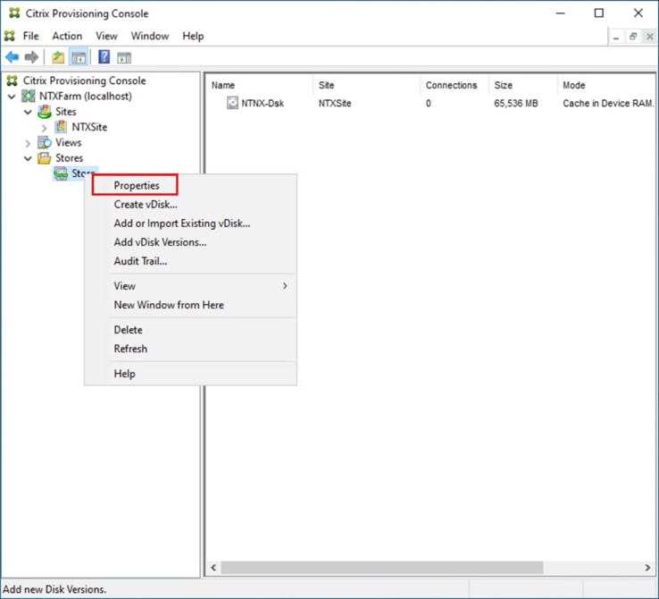Collapse the Sites tree node

[x=28, y=113]
